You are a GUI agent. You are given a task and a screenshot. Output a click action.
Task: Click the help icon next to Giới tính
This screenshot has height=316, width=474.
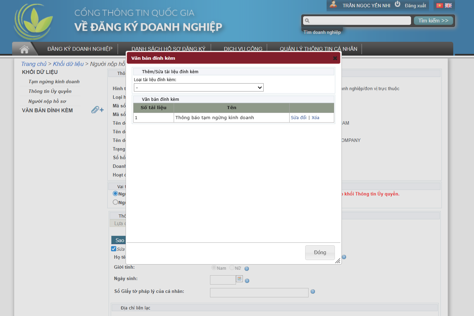click(247, 269)
